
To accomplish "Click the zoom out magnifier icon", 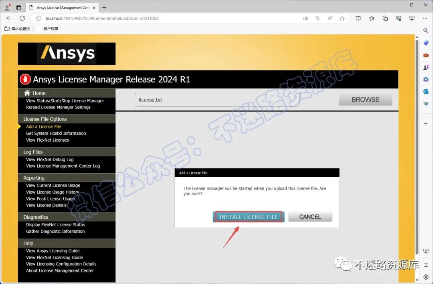I will point(318,18).
